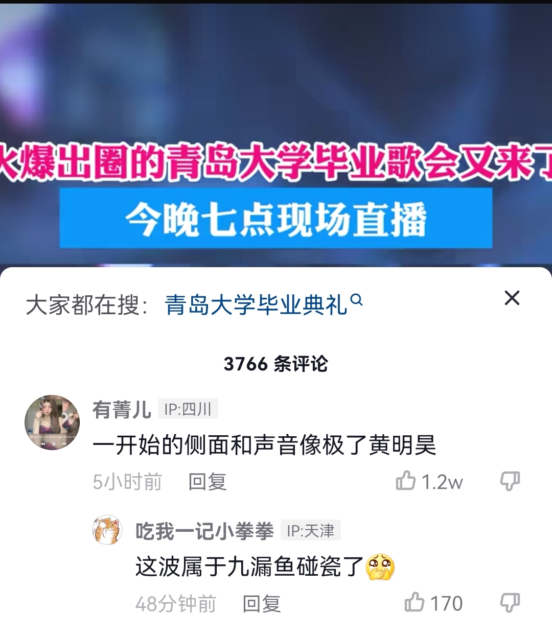This screenshot has height=636, width=552.
Task: Reply to 有菁儿's comment
Action: pyautogui.click(x=208, y=482)
